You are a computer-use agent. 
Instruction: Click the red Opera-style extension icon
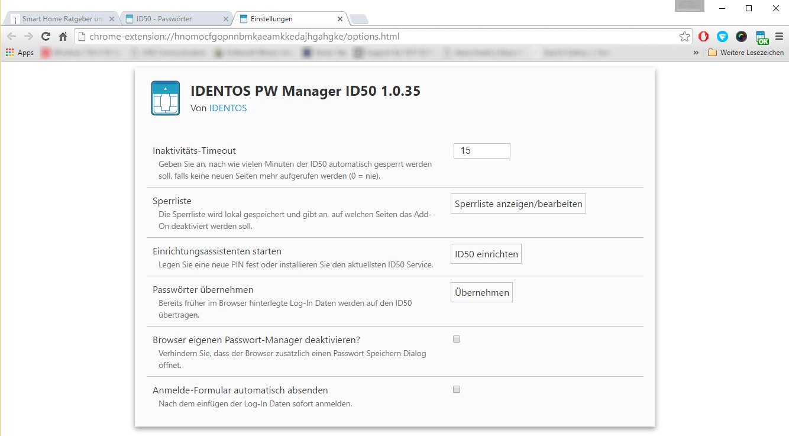point(703,37)
